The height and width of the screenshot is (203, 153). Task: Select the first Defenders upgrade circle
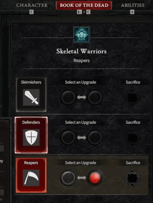tap(68, 137)
